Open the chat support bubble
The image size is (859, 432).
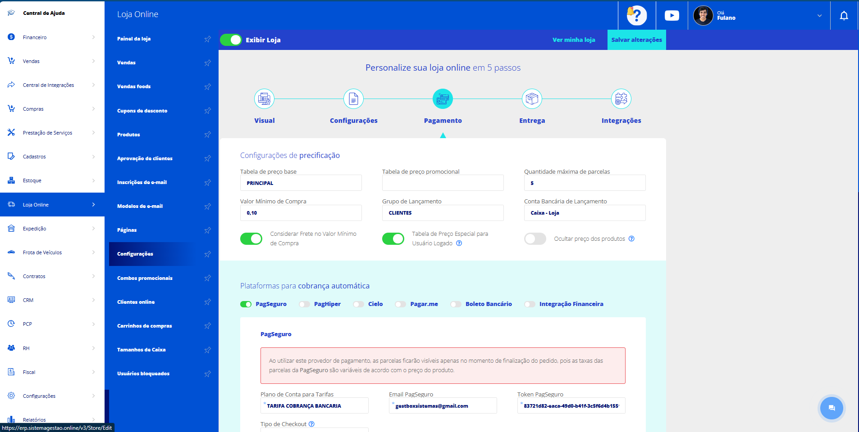tap(832, 408)
